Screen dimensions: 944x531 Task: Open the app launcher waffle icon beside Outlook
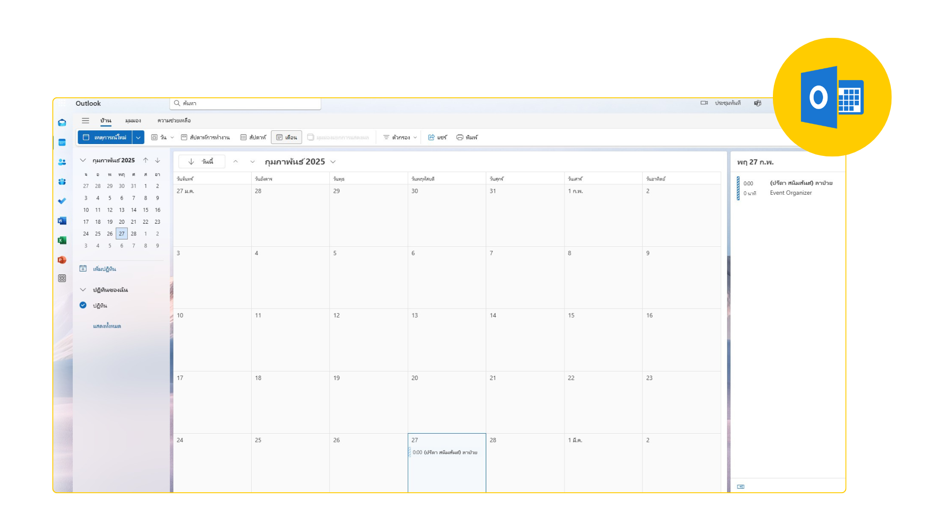(62, 104)
